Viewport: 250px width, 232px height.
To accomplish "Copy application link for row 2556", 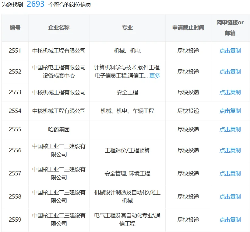I will pos(230,150).
